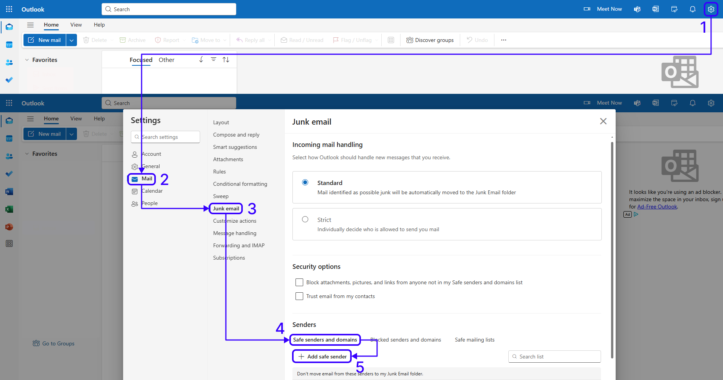Open To Do checkmark in top sidebar
The image size is (723, 380).
click(9, 80)
